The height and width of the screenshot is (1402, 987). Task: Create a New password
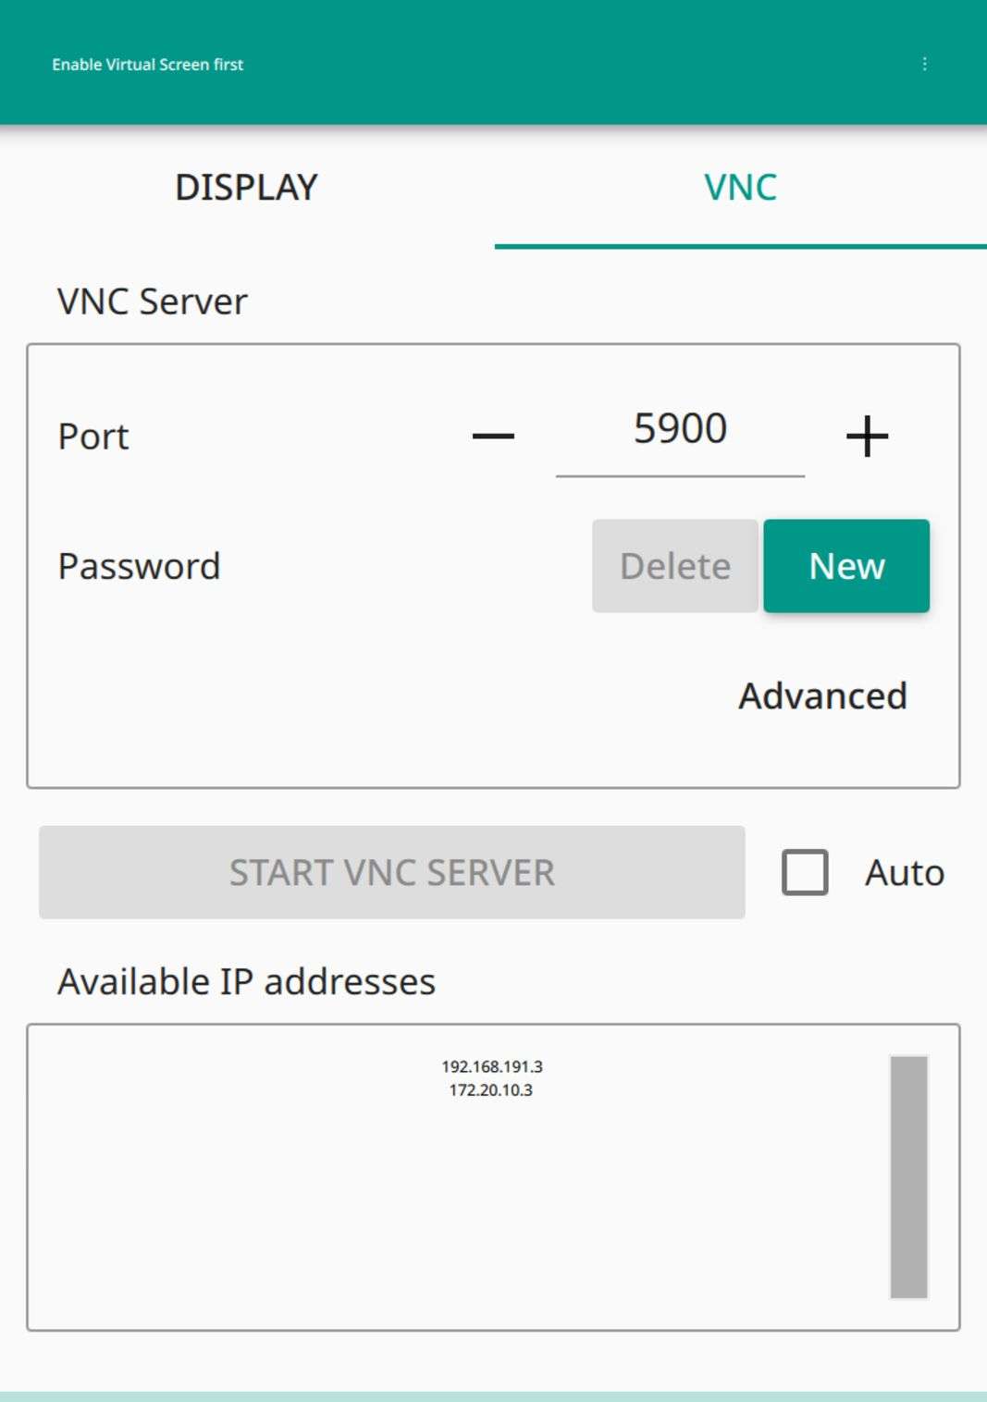click(x=846, y=566)
